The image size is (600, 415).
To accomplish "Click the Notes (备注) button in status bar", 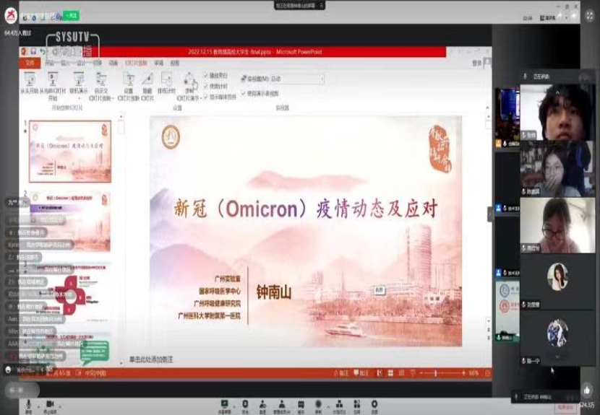I will click(x=341, y=373).
